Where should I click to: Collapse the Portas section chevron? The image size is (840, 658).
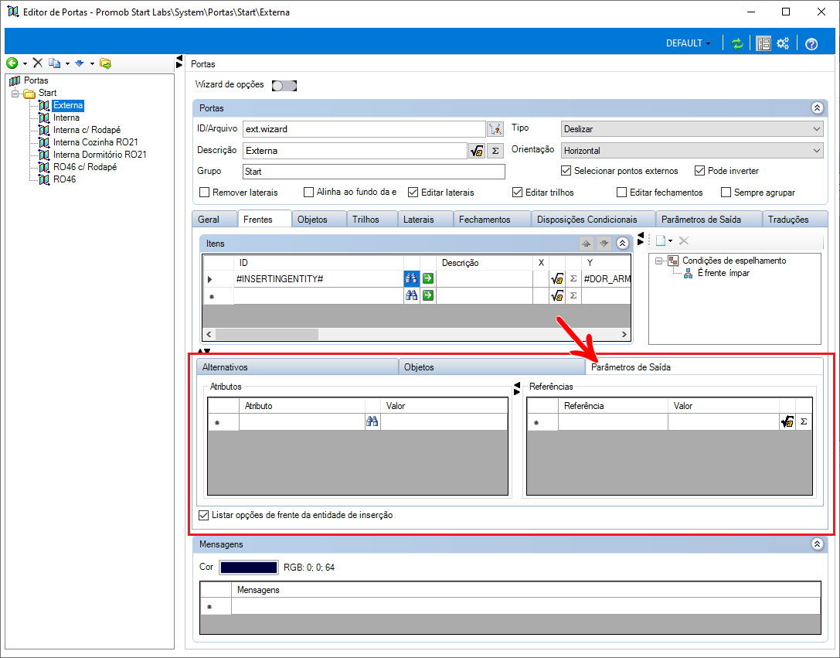817,108
